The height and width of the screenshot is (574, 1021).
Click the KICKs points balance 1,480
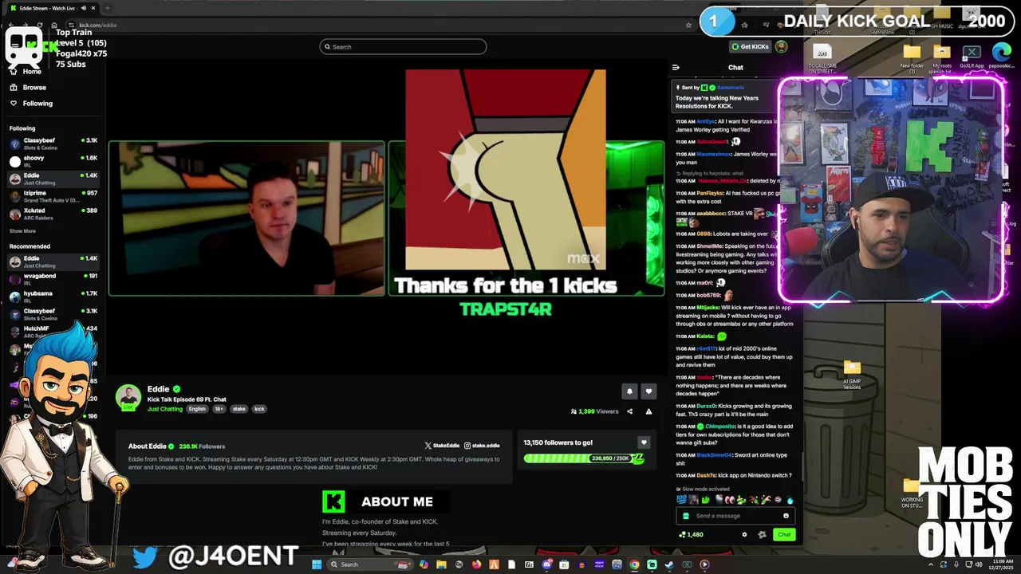[x=691, y=534]
